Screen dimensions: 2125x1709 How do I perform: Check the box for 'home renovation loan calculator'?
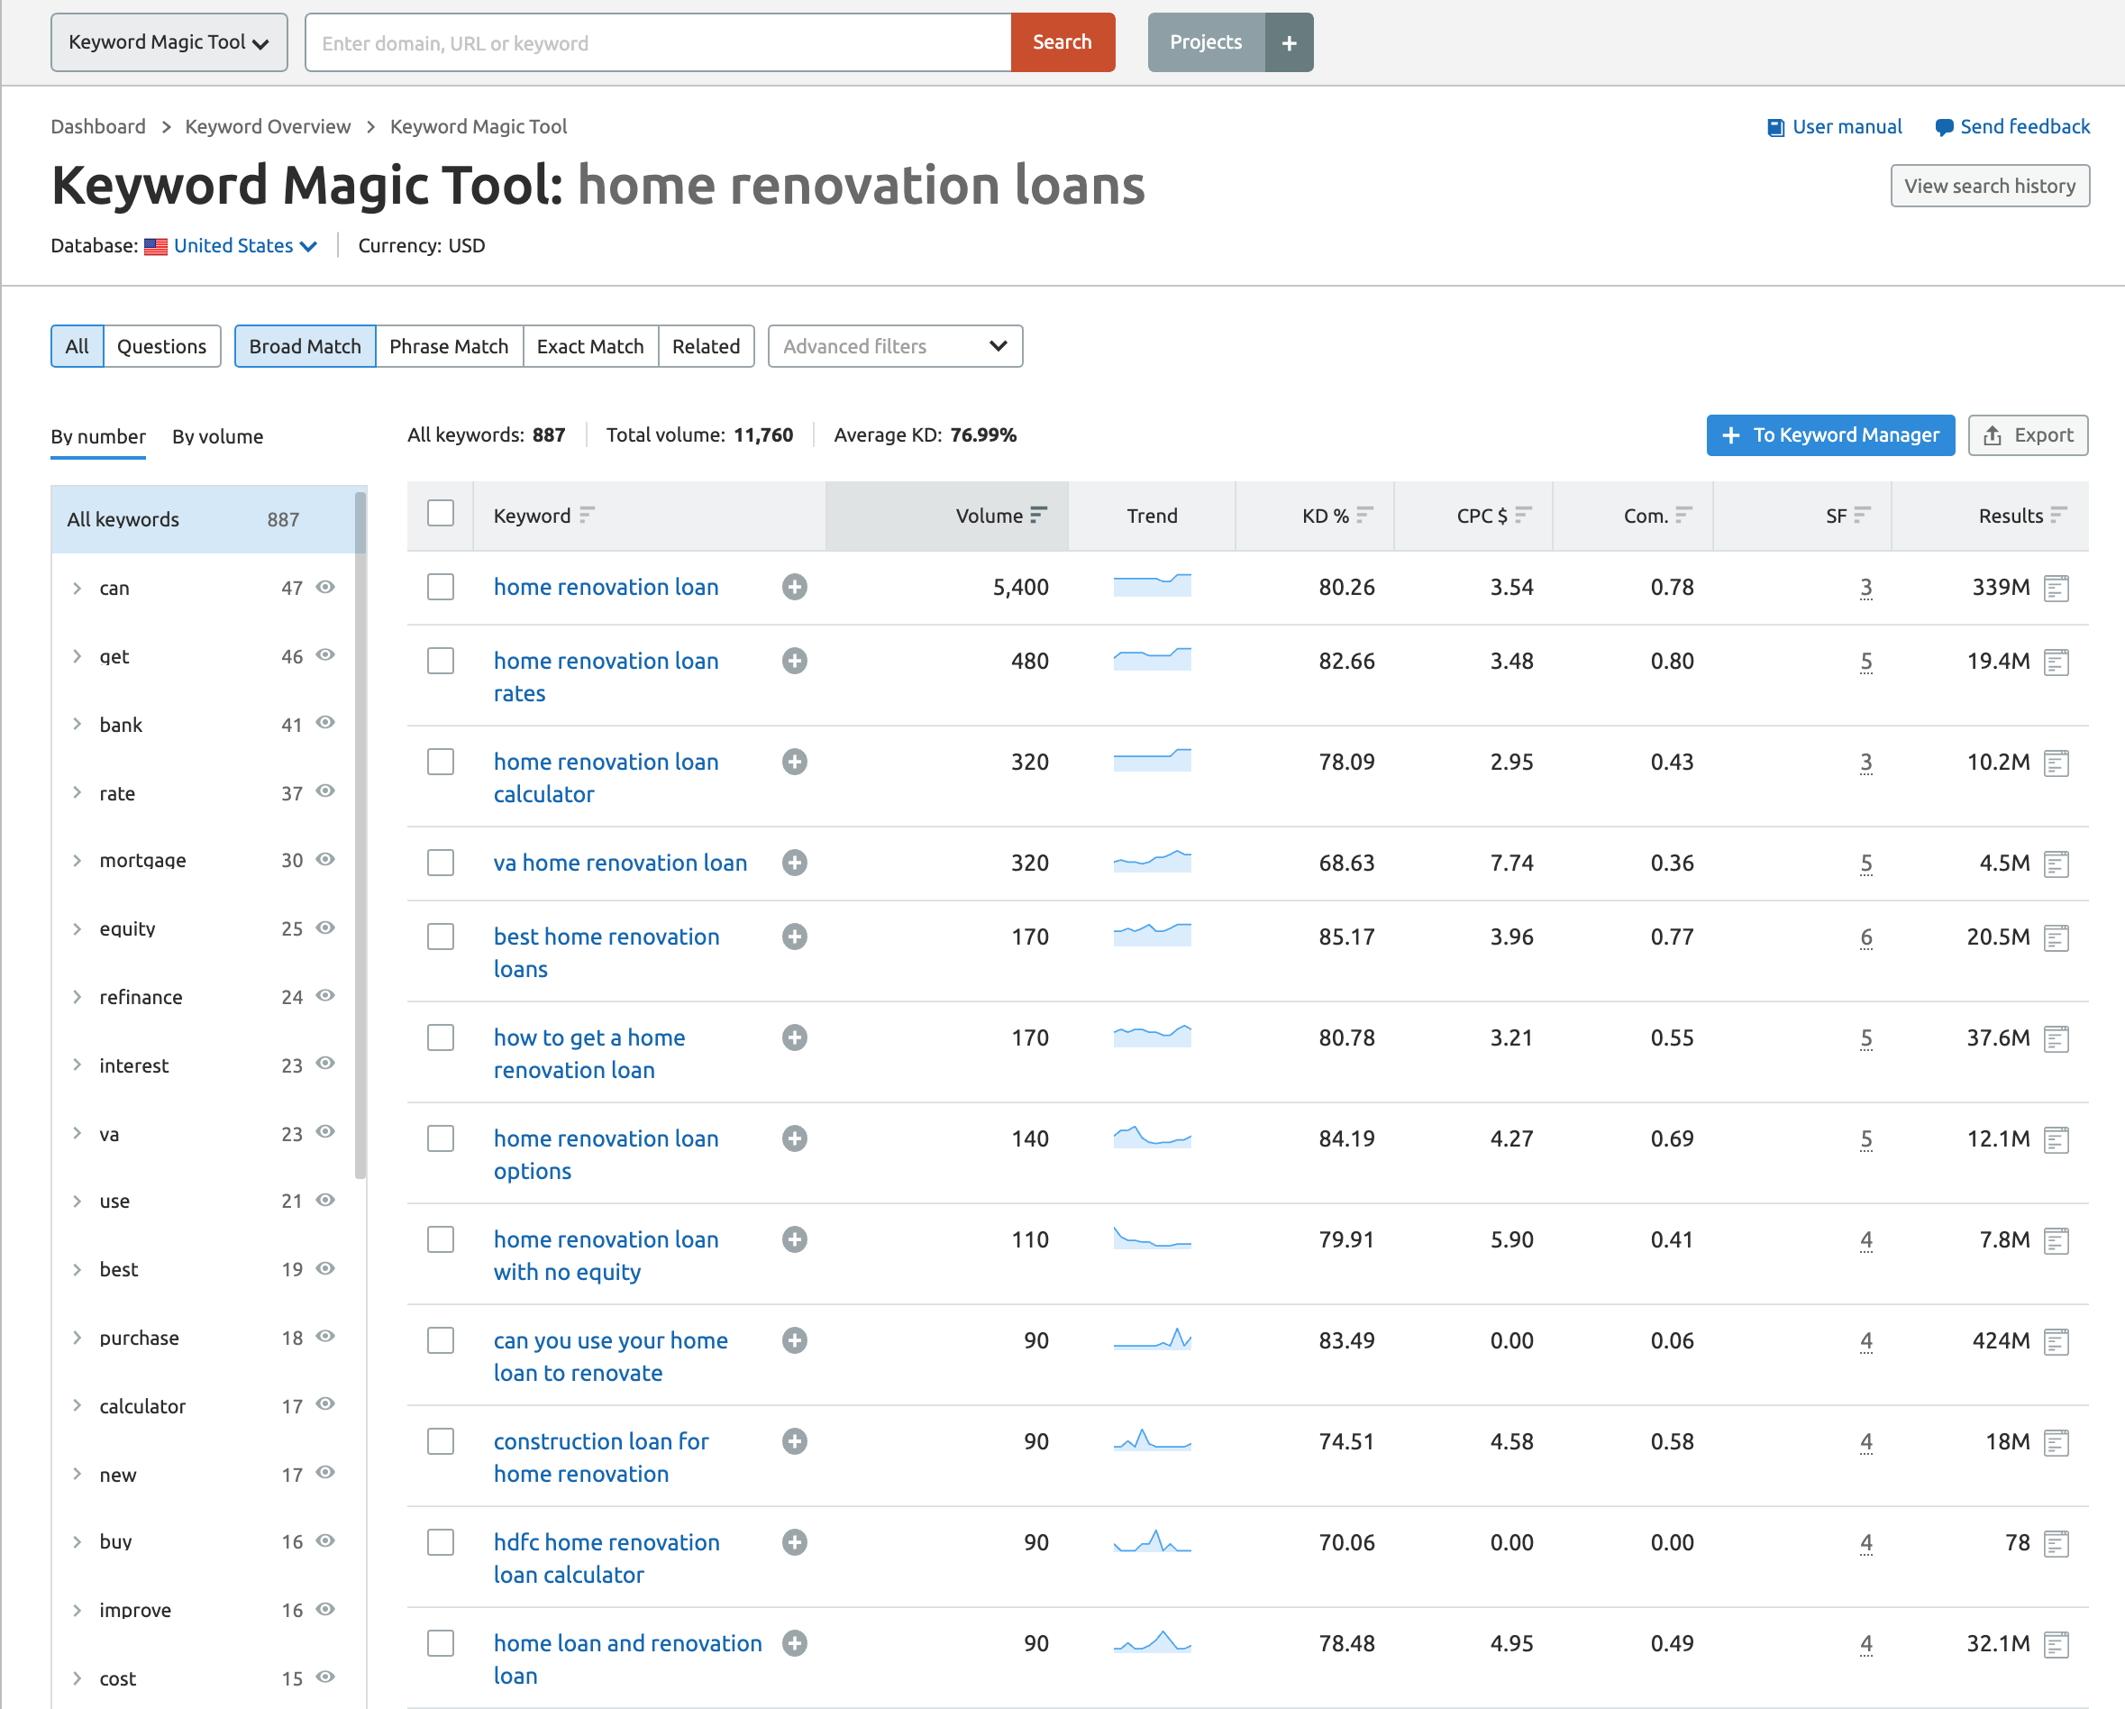[441, 762]
